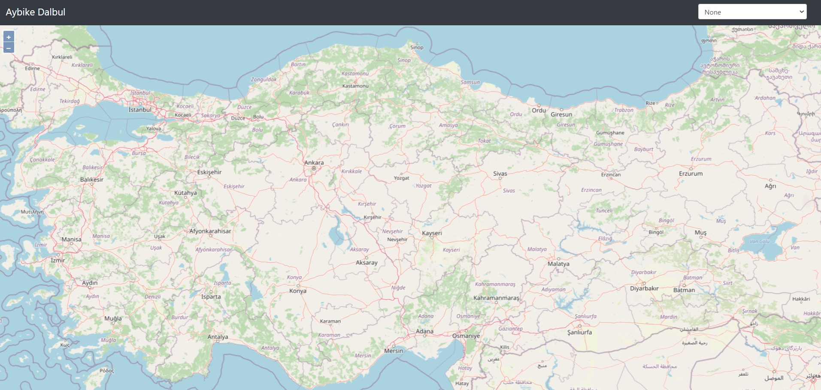Click the Antalya city label
Viewport: 821px width, 390px height.
pos(218,337)
